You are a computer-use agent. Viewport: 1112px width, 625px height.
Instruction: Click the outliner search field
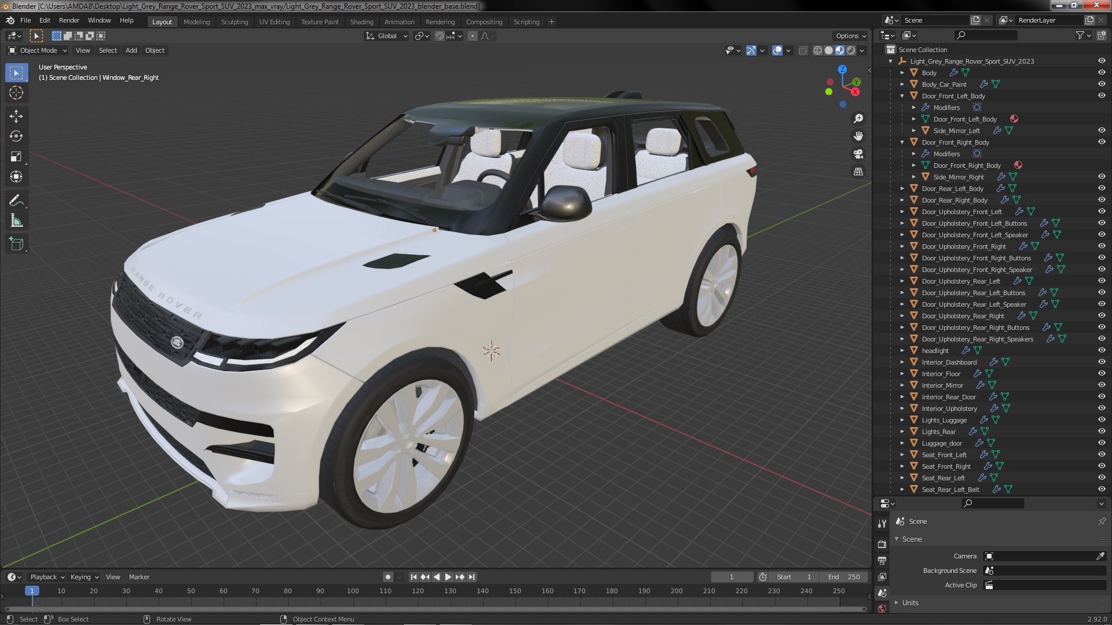click(x=986, y=35)
